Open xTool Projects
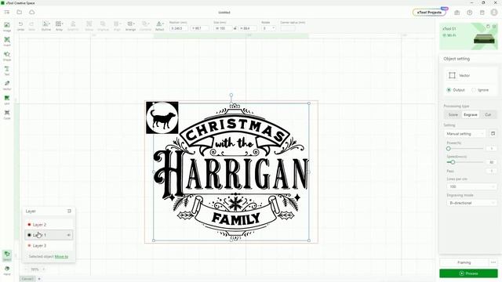Viewport: 502px width, 282px height. pos(429,13)
